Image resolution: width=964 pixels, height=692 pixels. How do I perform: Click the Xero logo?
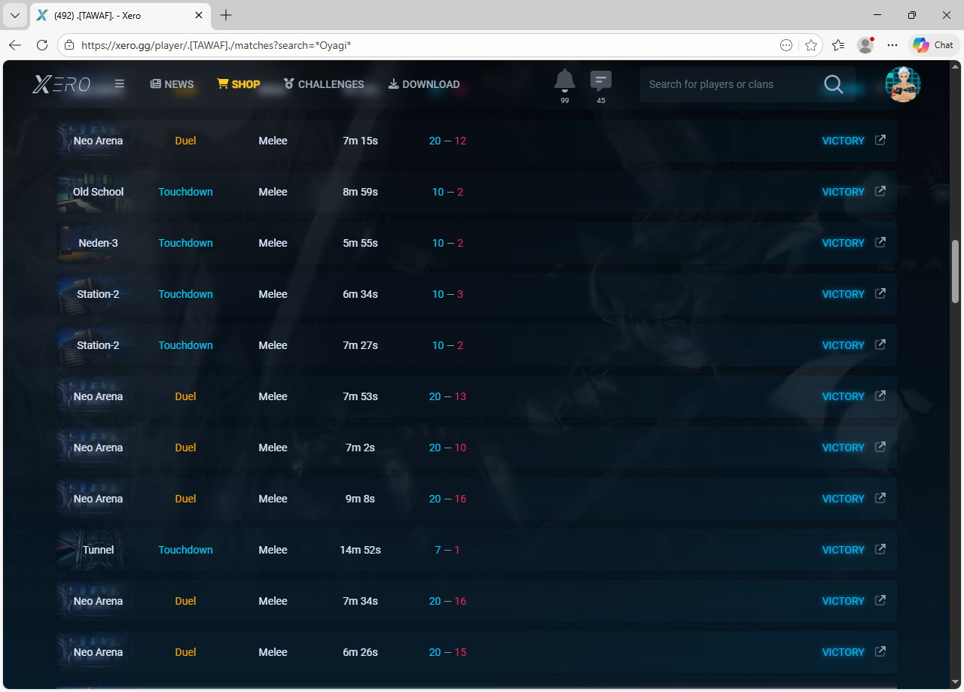pyautogui.click(x=62, y=84)
